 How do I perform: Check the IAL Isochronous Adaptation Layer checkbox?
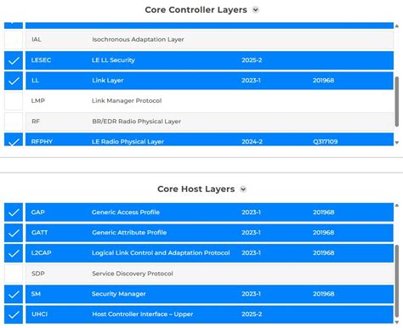14,40
